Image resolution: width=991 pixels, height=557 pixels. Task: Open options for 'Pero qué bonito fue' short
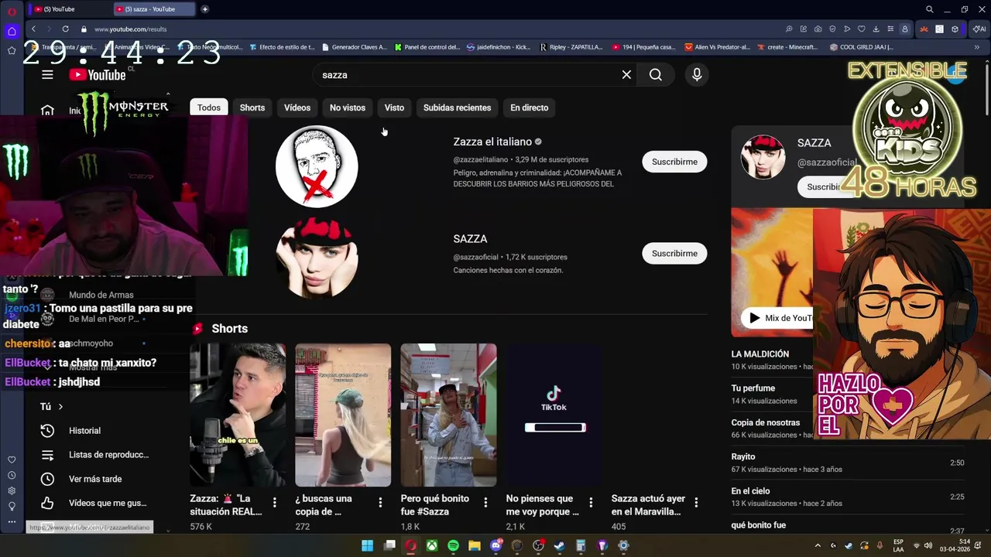[485, 503]
